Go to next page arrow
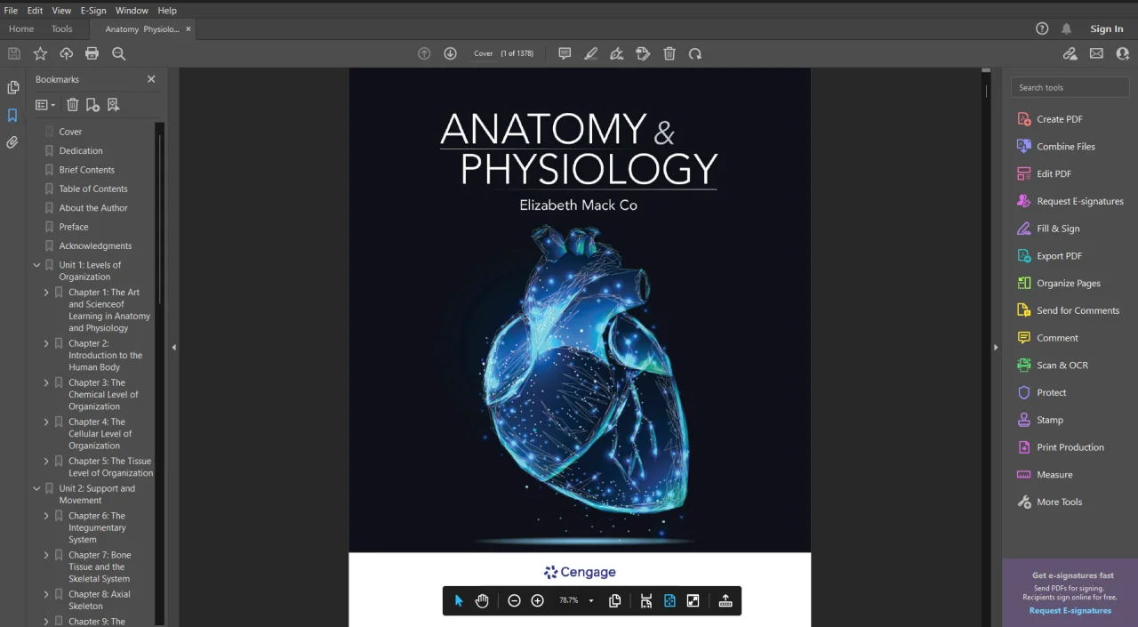Screen dimensions: 1138x627 (x=450, y=53)
